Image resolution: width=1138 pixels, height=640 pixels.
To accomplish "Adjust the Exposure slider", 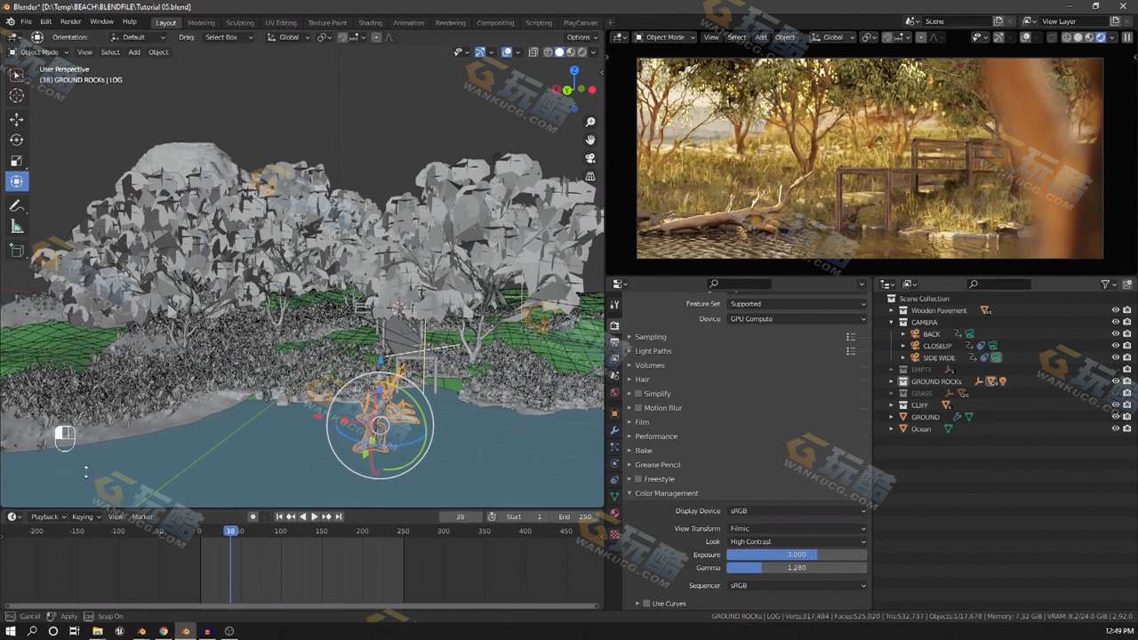I will pyautogui.click(x=796, y=555).
